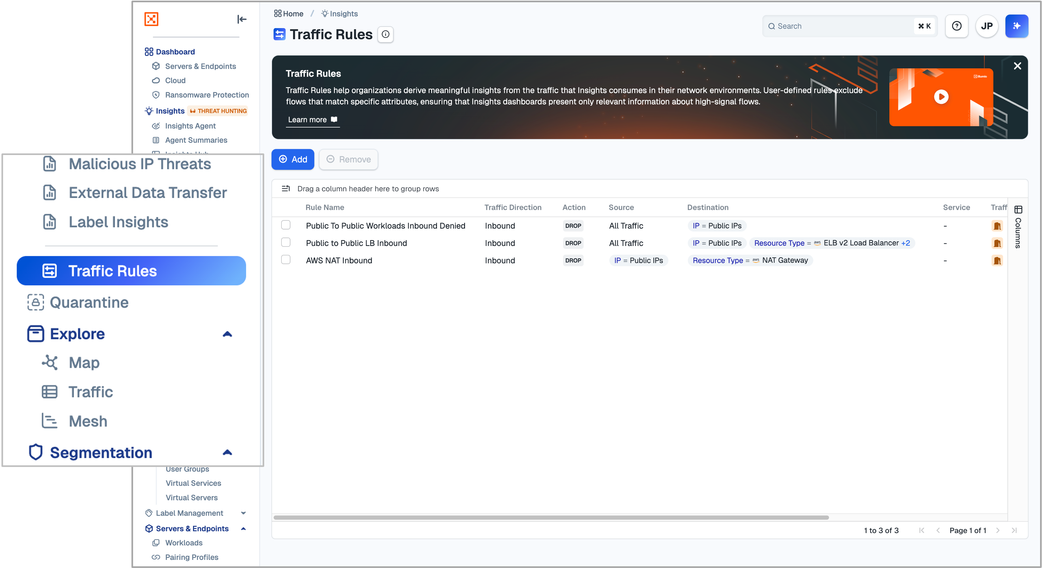Collapse the sidebar with the arrow icon
The height and width of the screenshot is (568, 1042).
(x=242, y=19)
